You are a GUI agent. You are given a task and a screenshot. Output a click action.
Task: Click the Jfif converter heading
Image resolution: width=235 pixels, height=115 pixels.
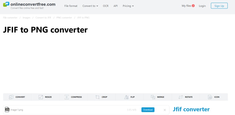191,109
